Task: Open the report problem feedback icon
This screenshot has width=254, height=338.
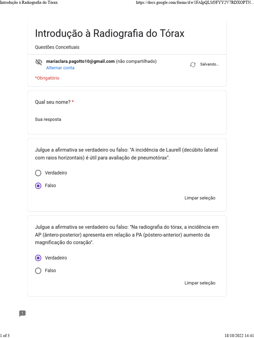Action: pos(22,314)
